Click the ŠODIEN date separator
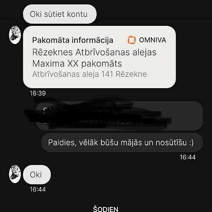The image size is (212, 212). pyautogui.click(x=106, y=209)
